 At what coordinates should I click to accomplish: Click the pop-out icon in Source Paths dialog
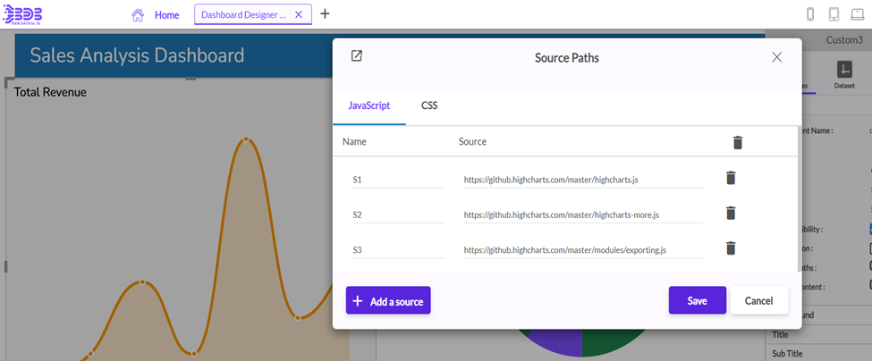click(357, 56)
